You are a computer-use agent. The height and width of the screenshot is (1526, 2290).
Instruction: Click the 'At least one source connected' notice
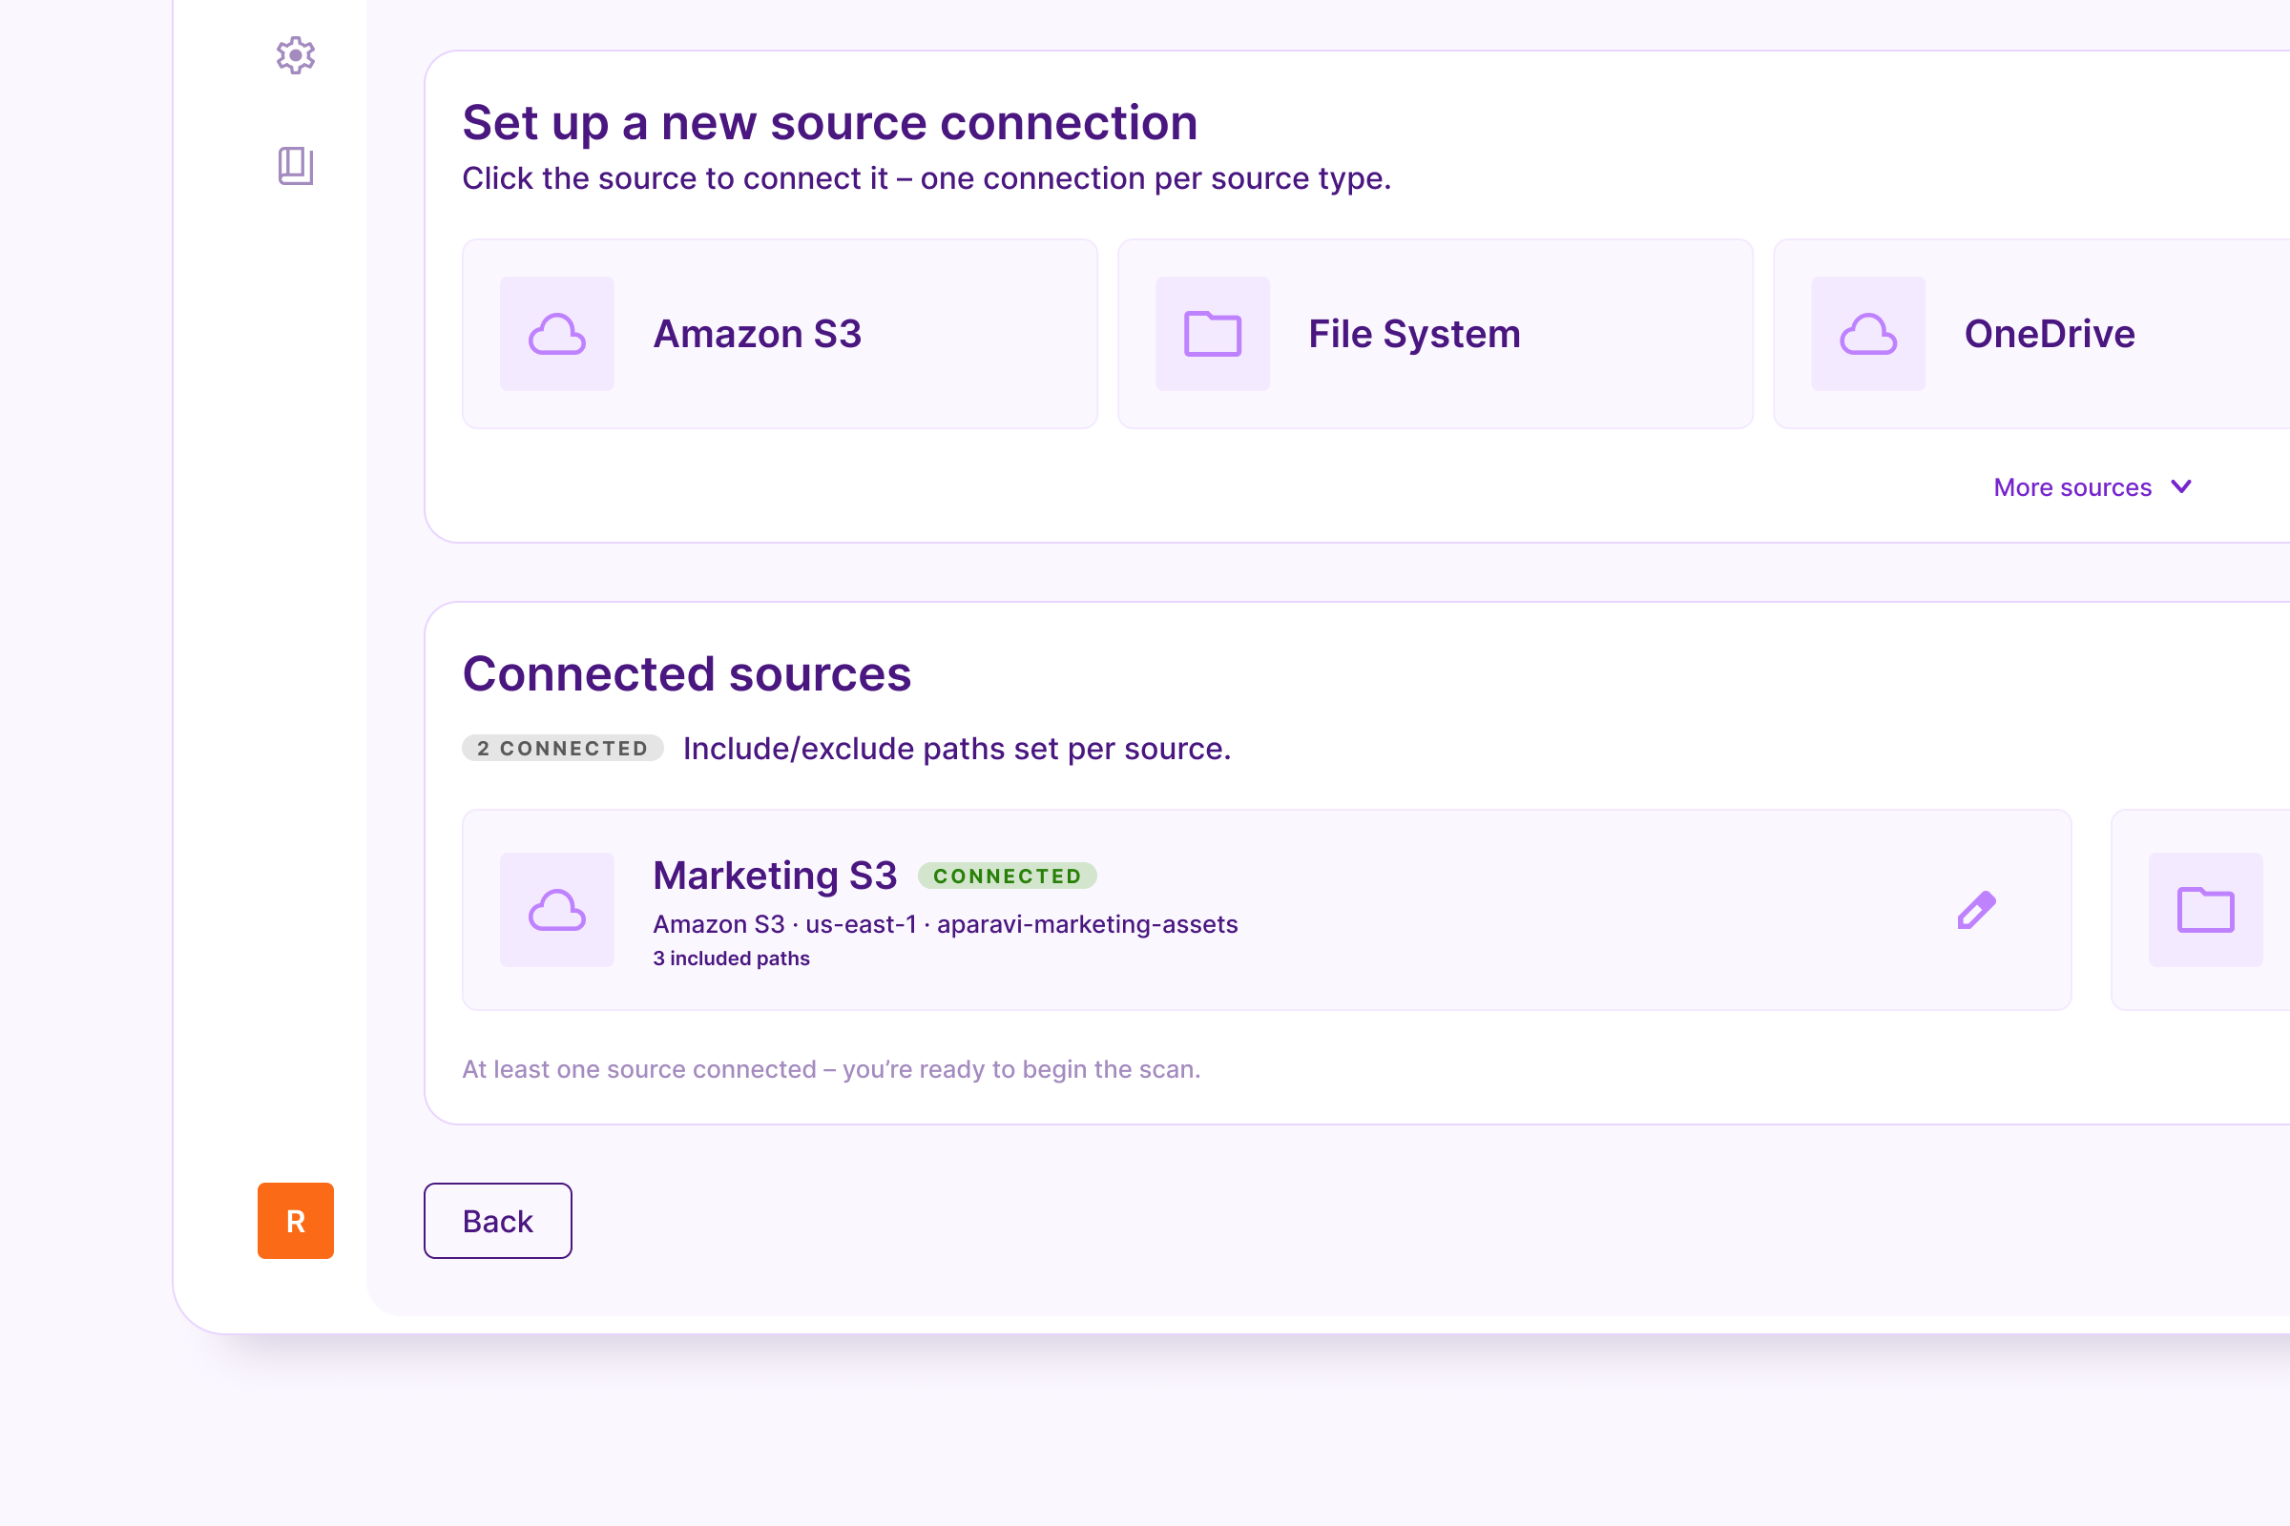[831, 1068]
